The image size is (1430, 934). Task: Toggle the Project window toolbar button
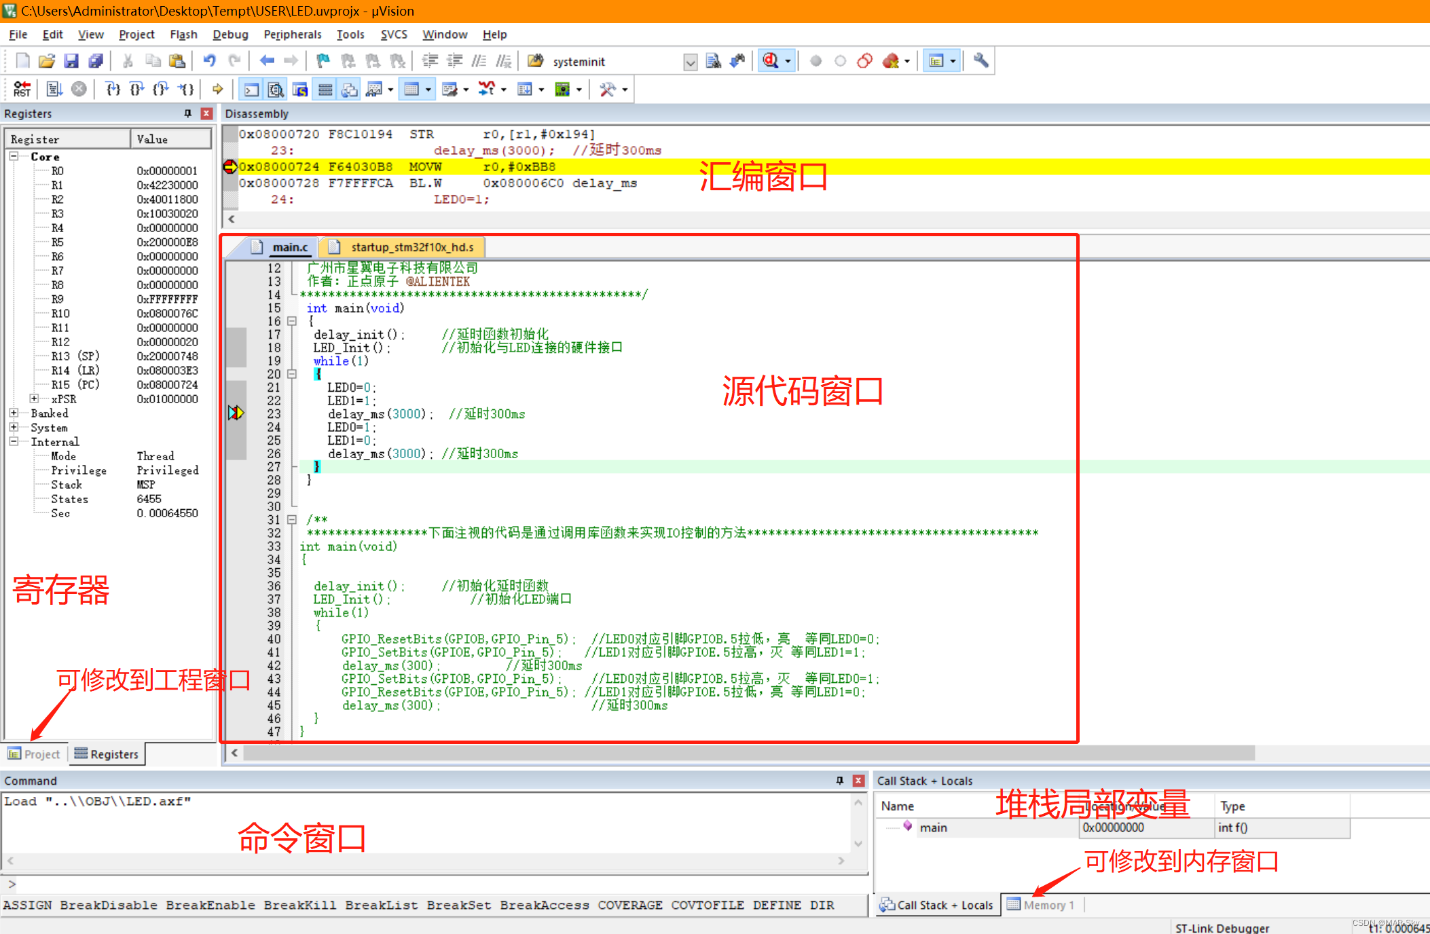click(936, 61)
